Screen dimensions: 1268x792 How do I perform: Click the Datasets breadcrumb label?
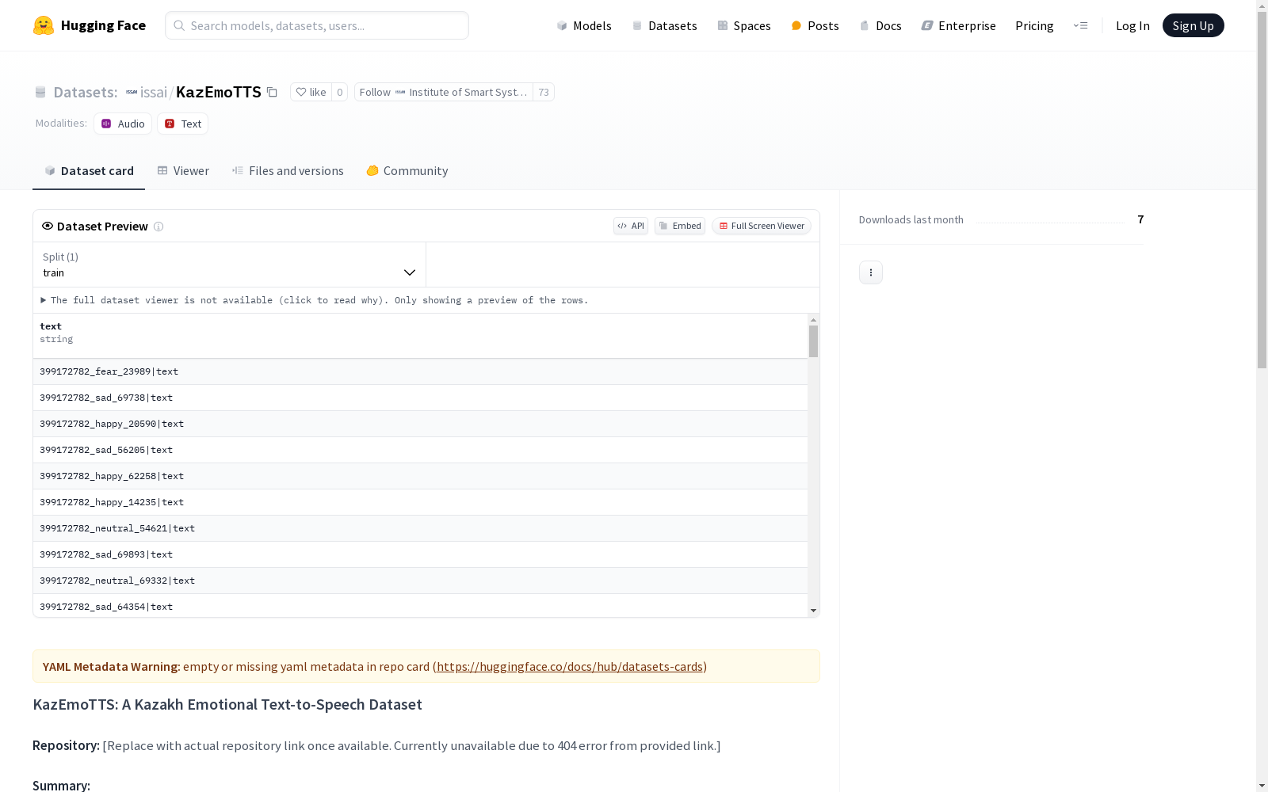click(x=86, y=92)
